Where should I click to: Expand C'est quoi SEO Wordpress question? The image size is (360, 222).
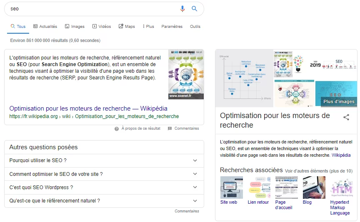coord(104,187)
